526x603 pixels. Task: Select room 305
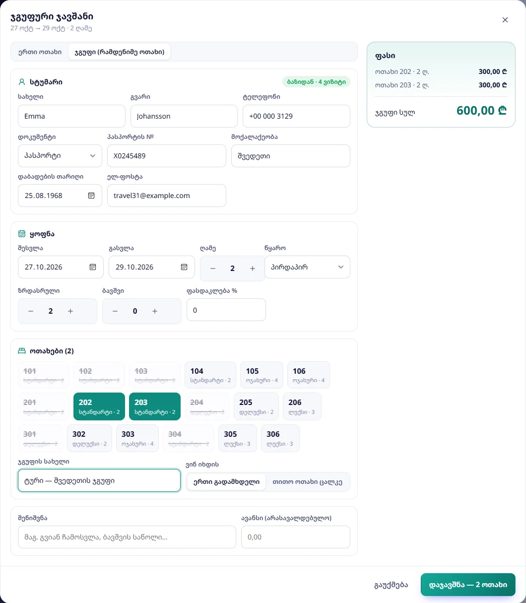coord(238,438)
